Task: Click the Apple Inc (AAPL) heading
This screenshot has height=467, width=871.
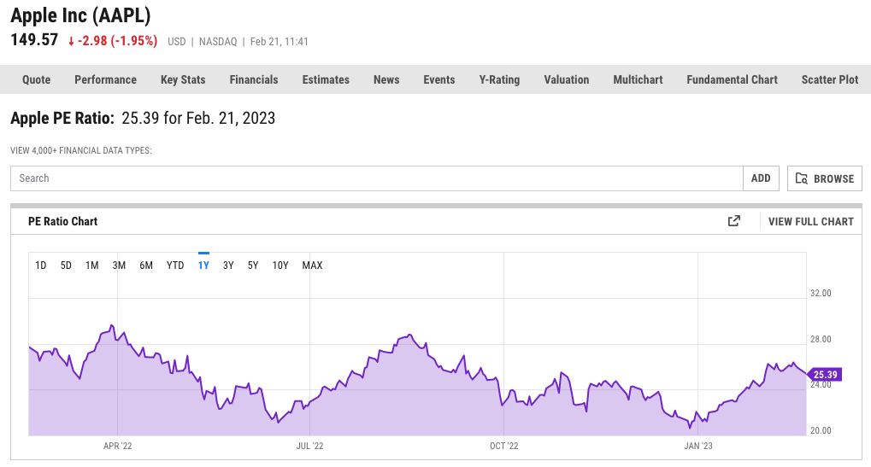Action: point(80,15)
